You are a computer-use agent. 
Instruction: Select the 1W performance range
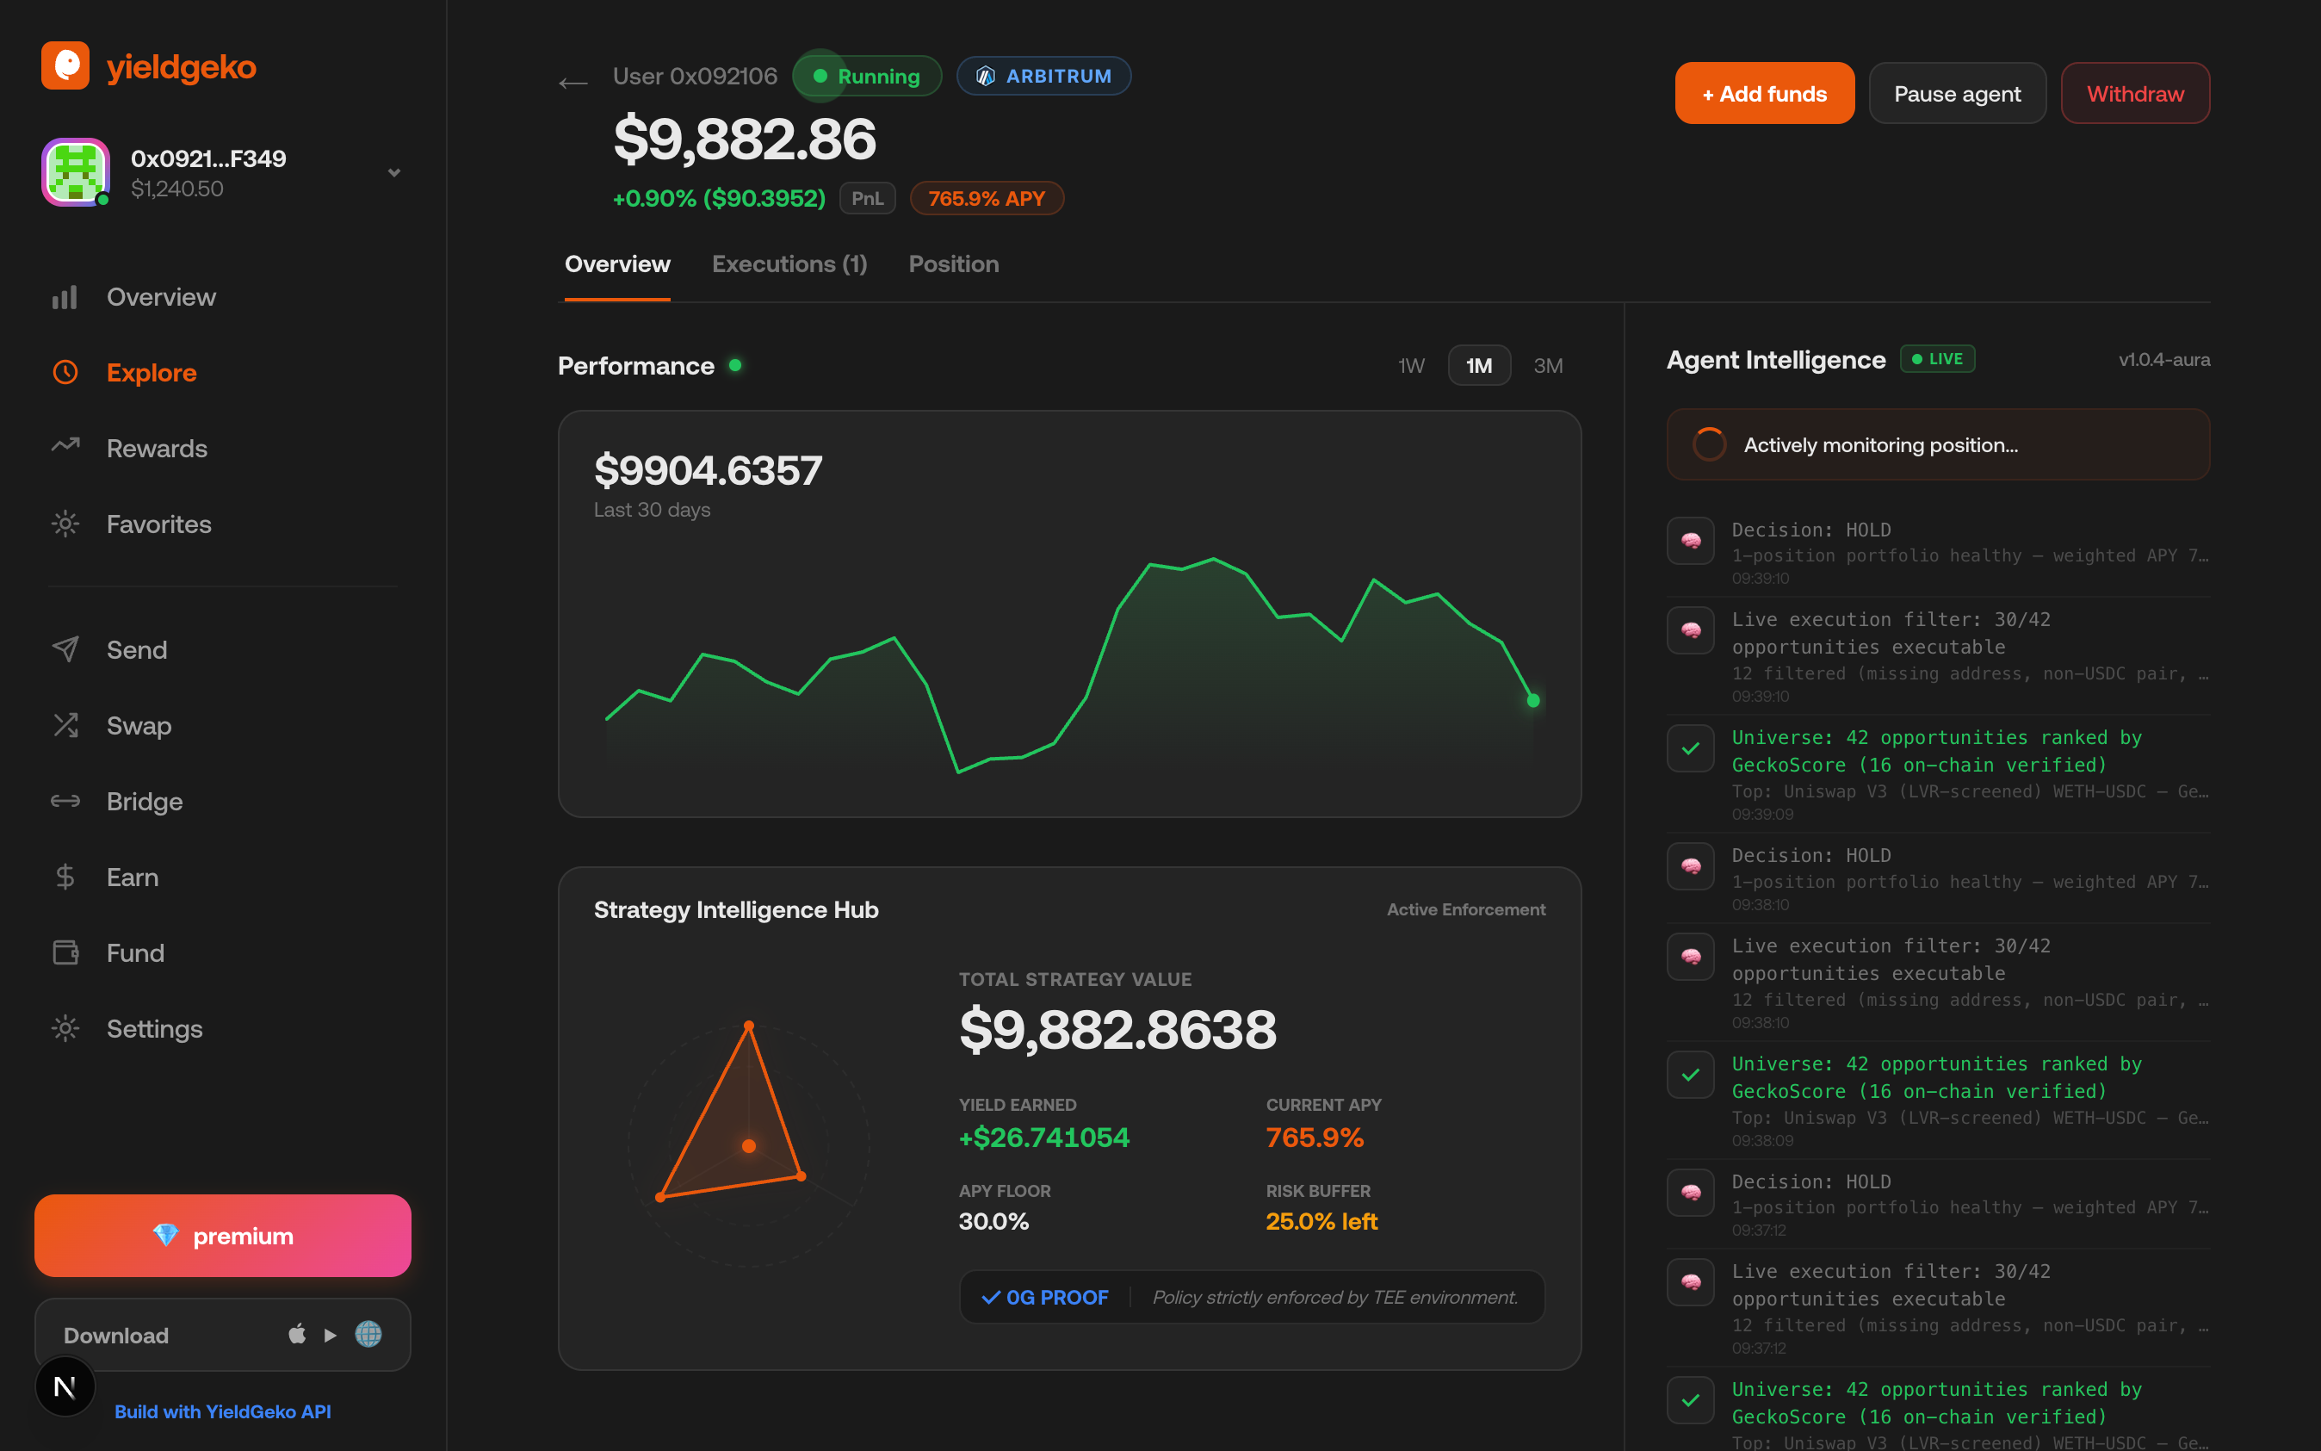(1411, 366)
